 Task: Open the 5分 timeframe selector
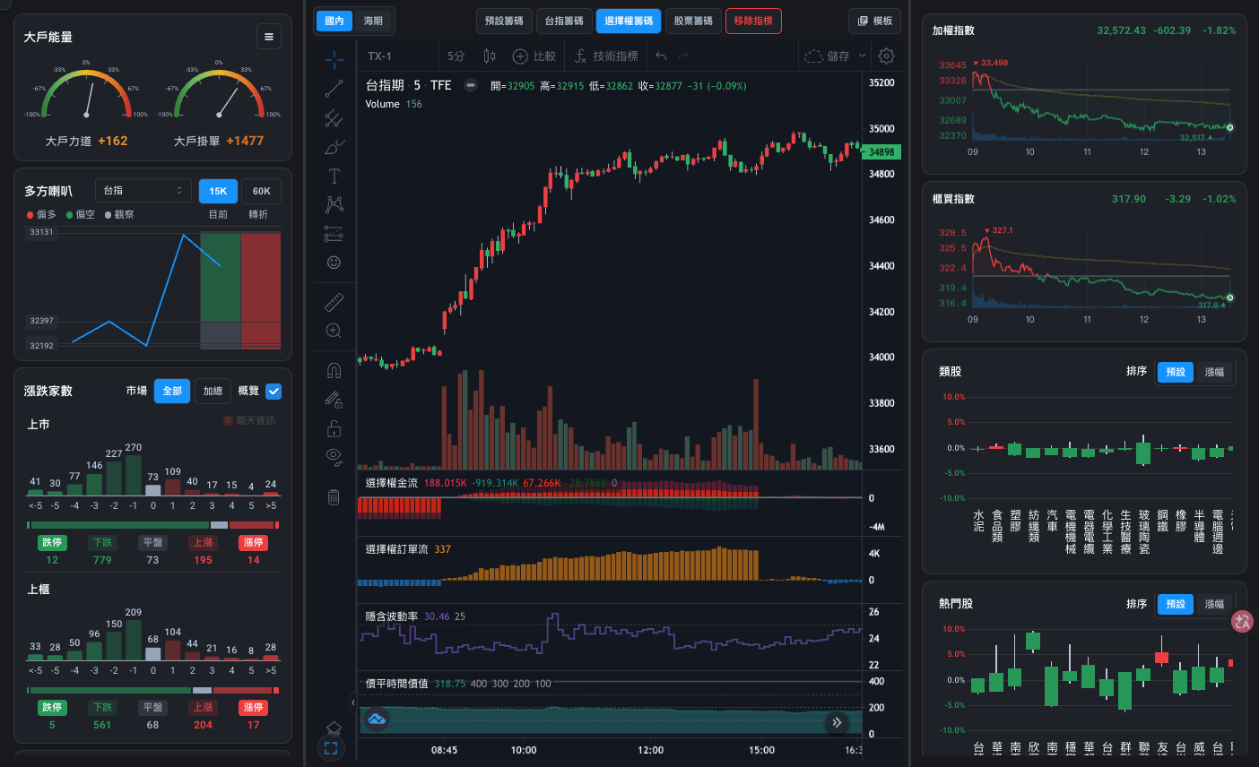pos(456,56)
